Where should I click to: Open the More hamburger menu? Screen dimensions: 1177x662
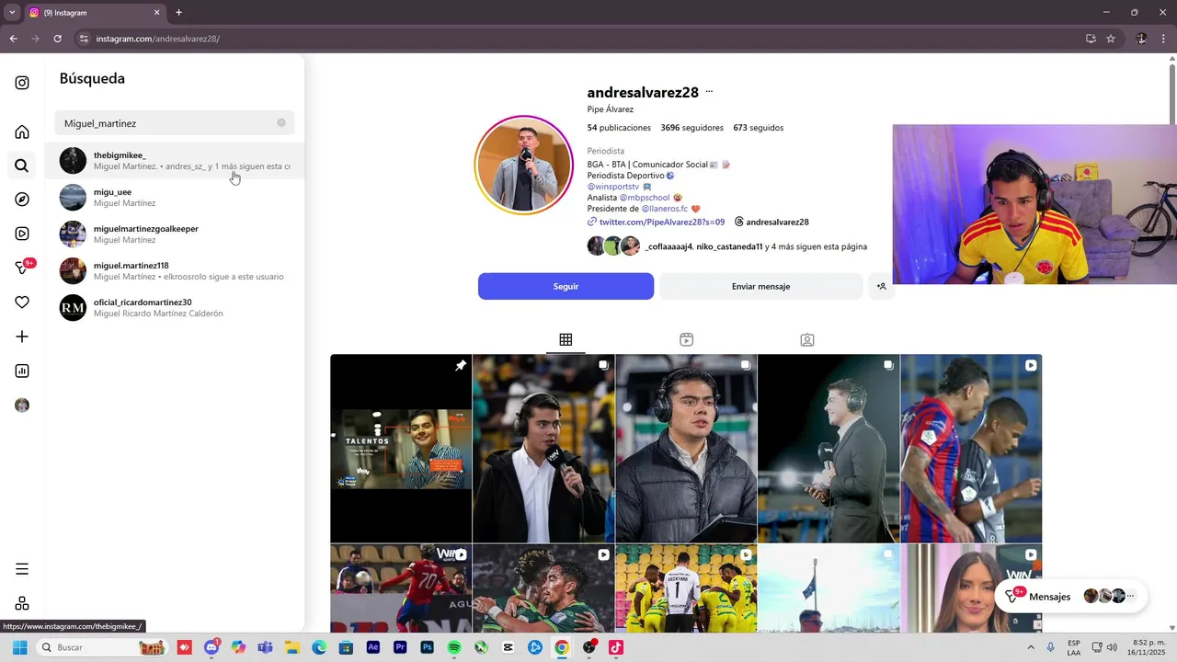tap(22, 569)
